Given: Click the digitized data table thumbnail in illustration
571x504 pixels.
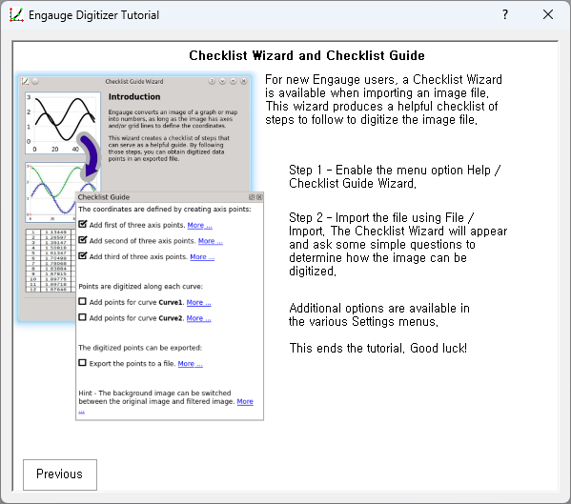Looking at the screenshot, I should [x=51, y=260].
